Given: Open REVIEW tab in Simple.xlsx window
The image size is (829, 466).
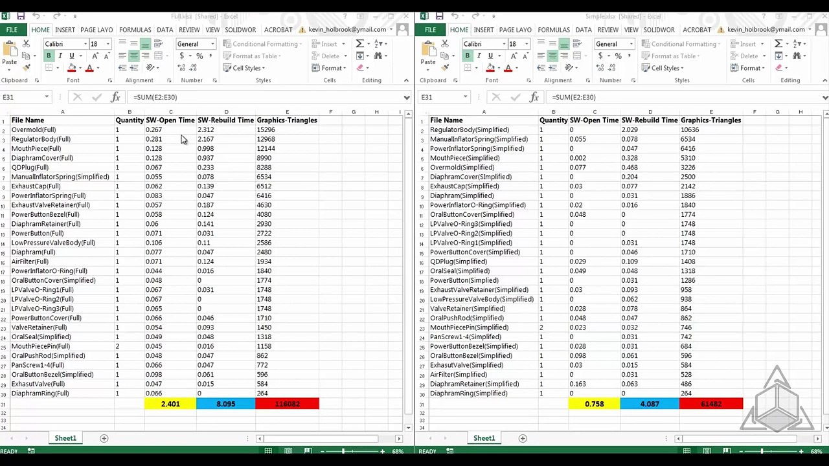Looking at the screenshot, I should pyautogui.click(x=608, y=30).
